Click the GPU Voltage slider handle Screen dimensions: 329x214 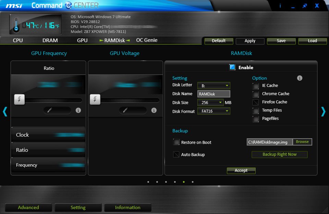tap(95, 99)
